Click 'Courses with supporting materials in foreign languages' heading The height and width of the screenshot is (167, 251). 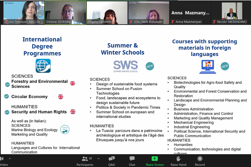point(205,48)
